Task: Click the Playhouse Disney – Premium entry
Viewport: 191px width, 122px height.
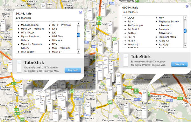Action: (169, 23)
